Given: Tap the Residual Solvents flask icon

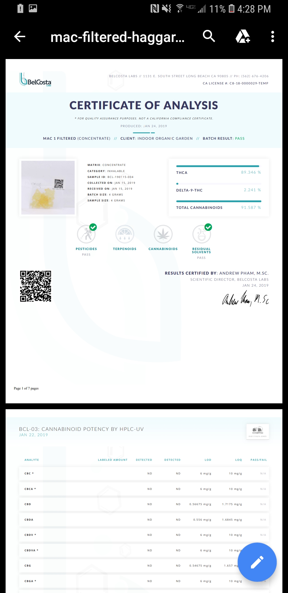Looking at the screenshot, I should coord(202,234).
